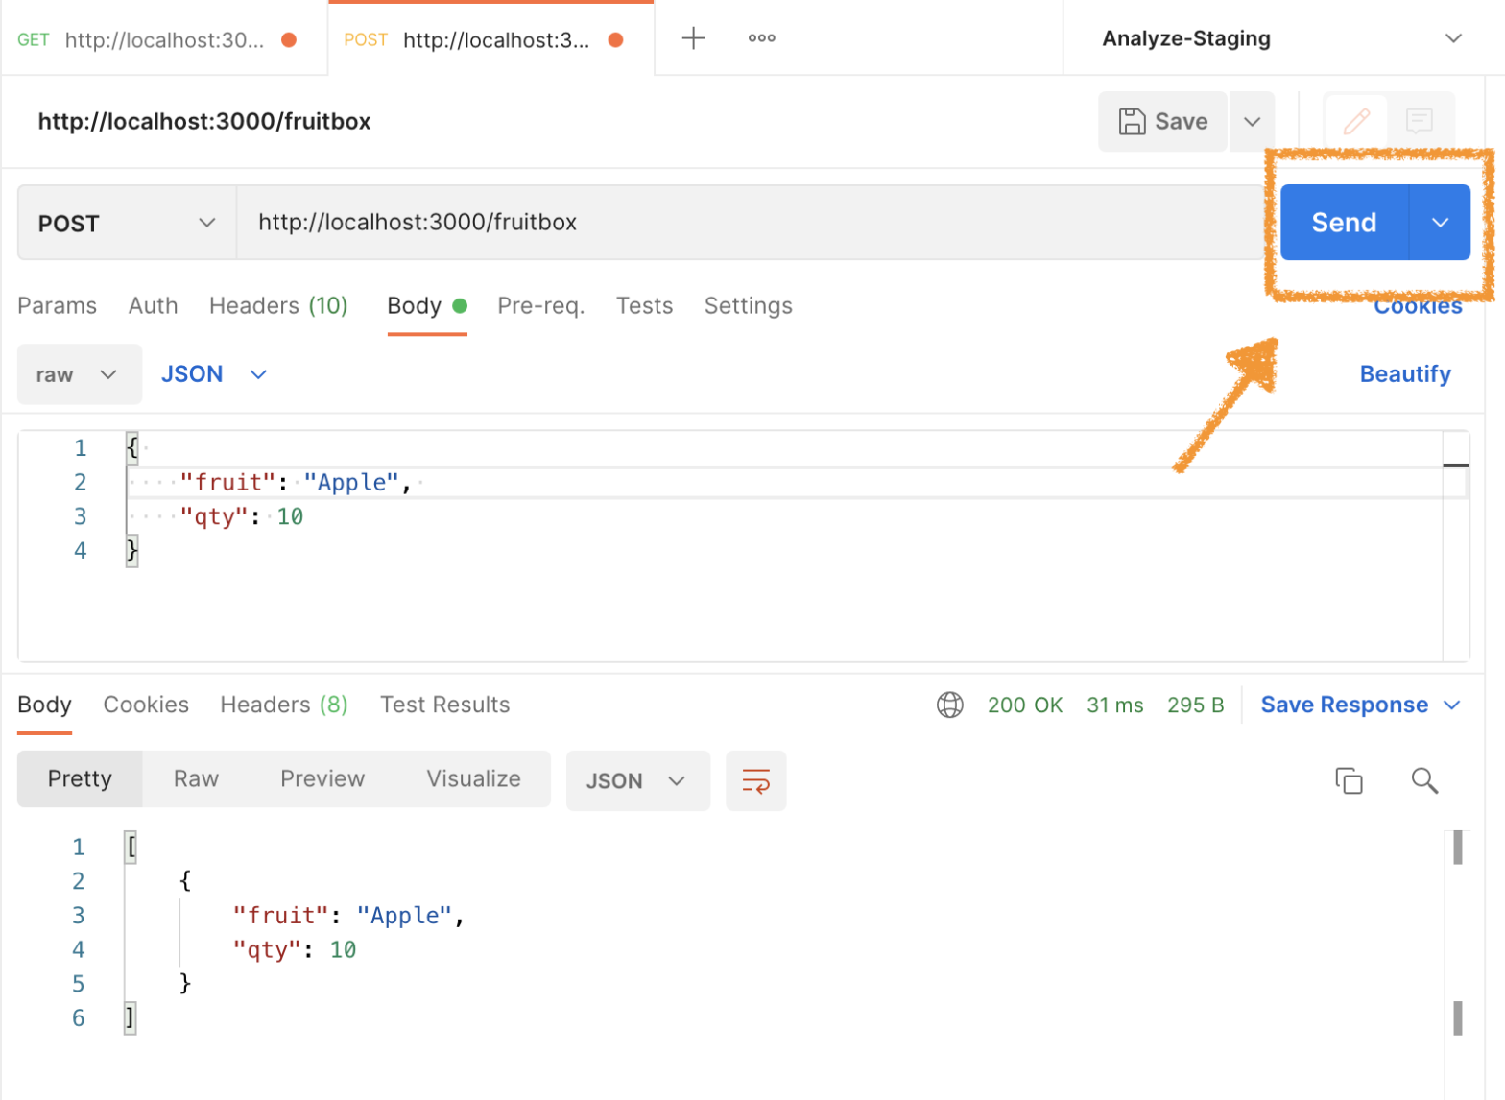Click the 200 OK status text
The width and height of the screenshot is (1505, 1100).
1025,705
